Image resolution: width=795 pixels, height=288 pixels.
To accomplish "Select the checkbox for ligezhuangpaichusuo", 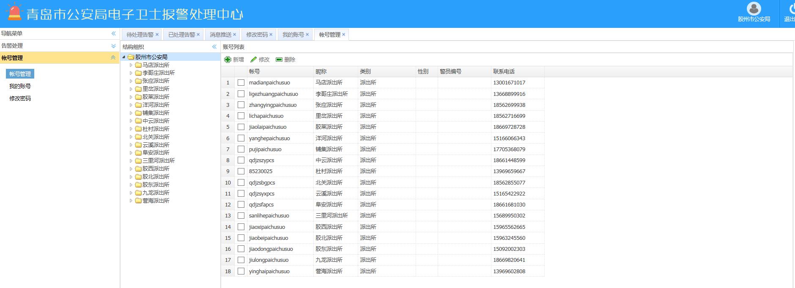I will [x=241, y=94].
